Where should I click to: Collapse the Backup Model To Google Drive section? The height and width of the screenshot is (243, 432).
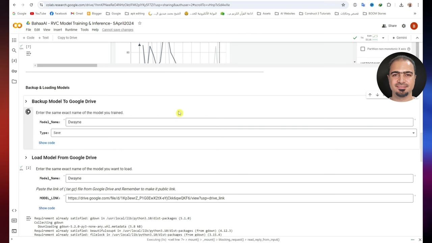coord(26,101)
